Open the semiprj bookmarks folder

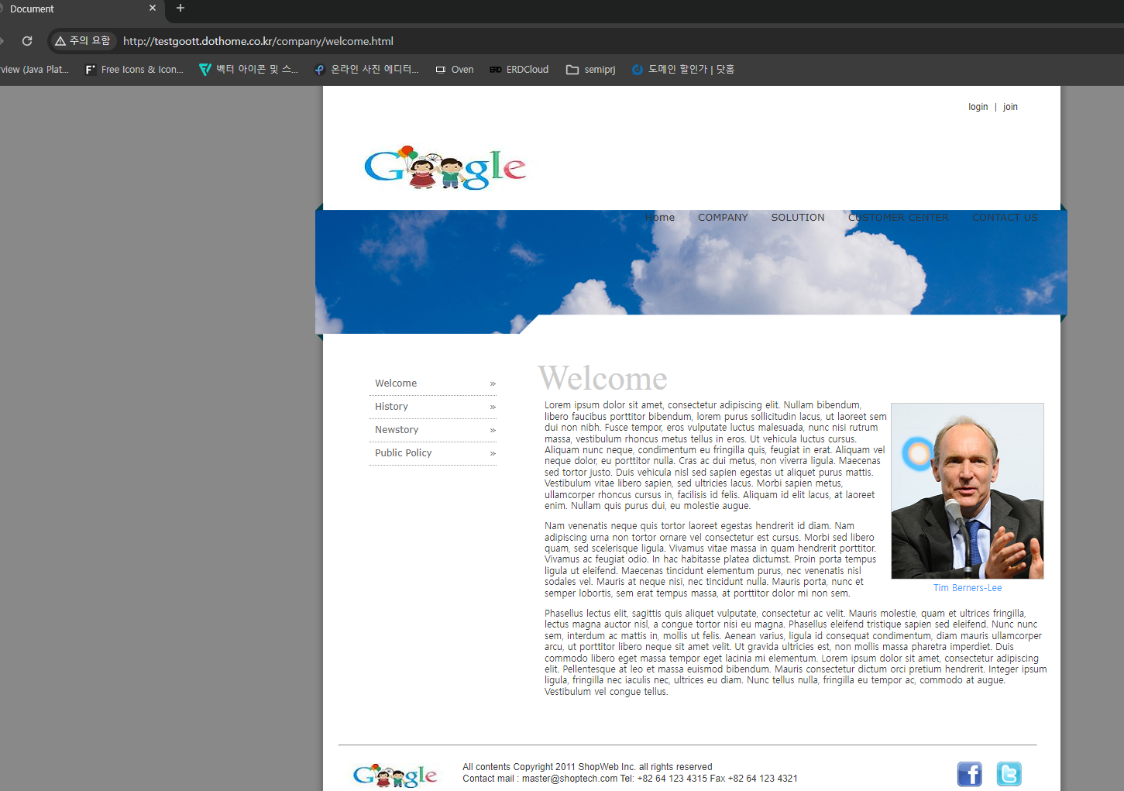[591, 70]
